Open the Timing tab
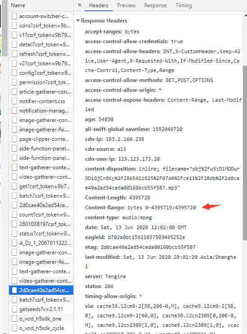 [x=184, y=5]
